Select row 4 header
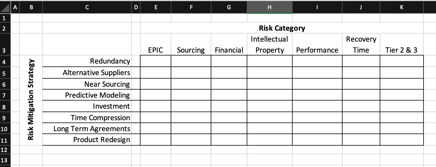 click(x=4, y=62)
